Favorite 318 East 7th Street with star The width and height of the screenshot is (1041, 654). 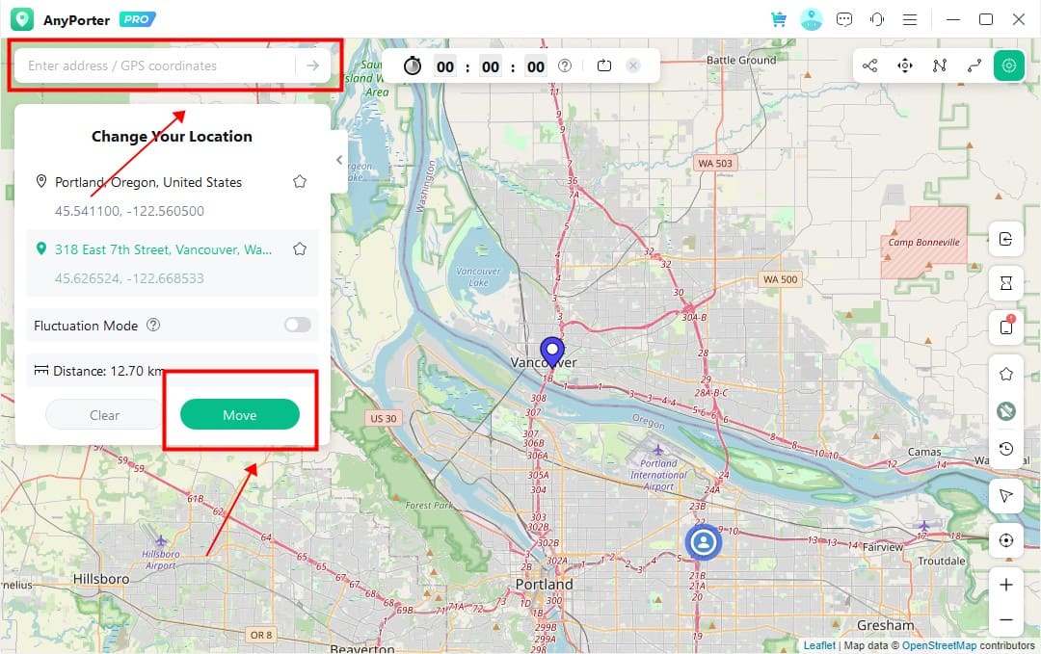click(300, 249)
